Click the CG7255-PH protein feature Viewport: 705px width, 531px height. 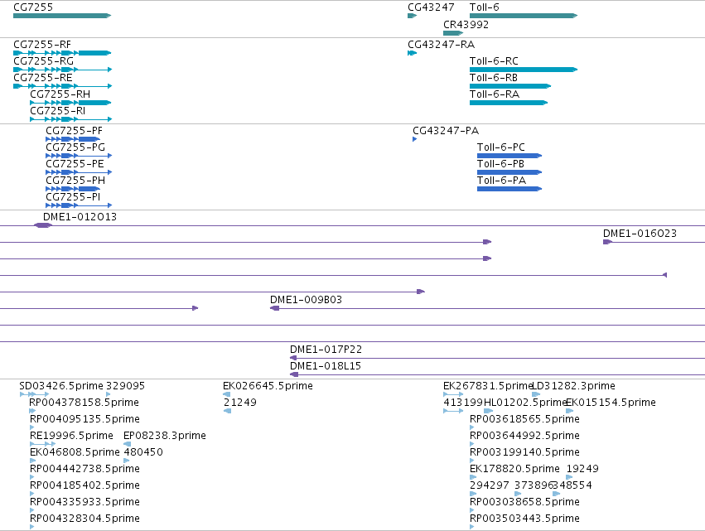pos(73,190)
